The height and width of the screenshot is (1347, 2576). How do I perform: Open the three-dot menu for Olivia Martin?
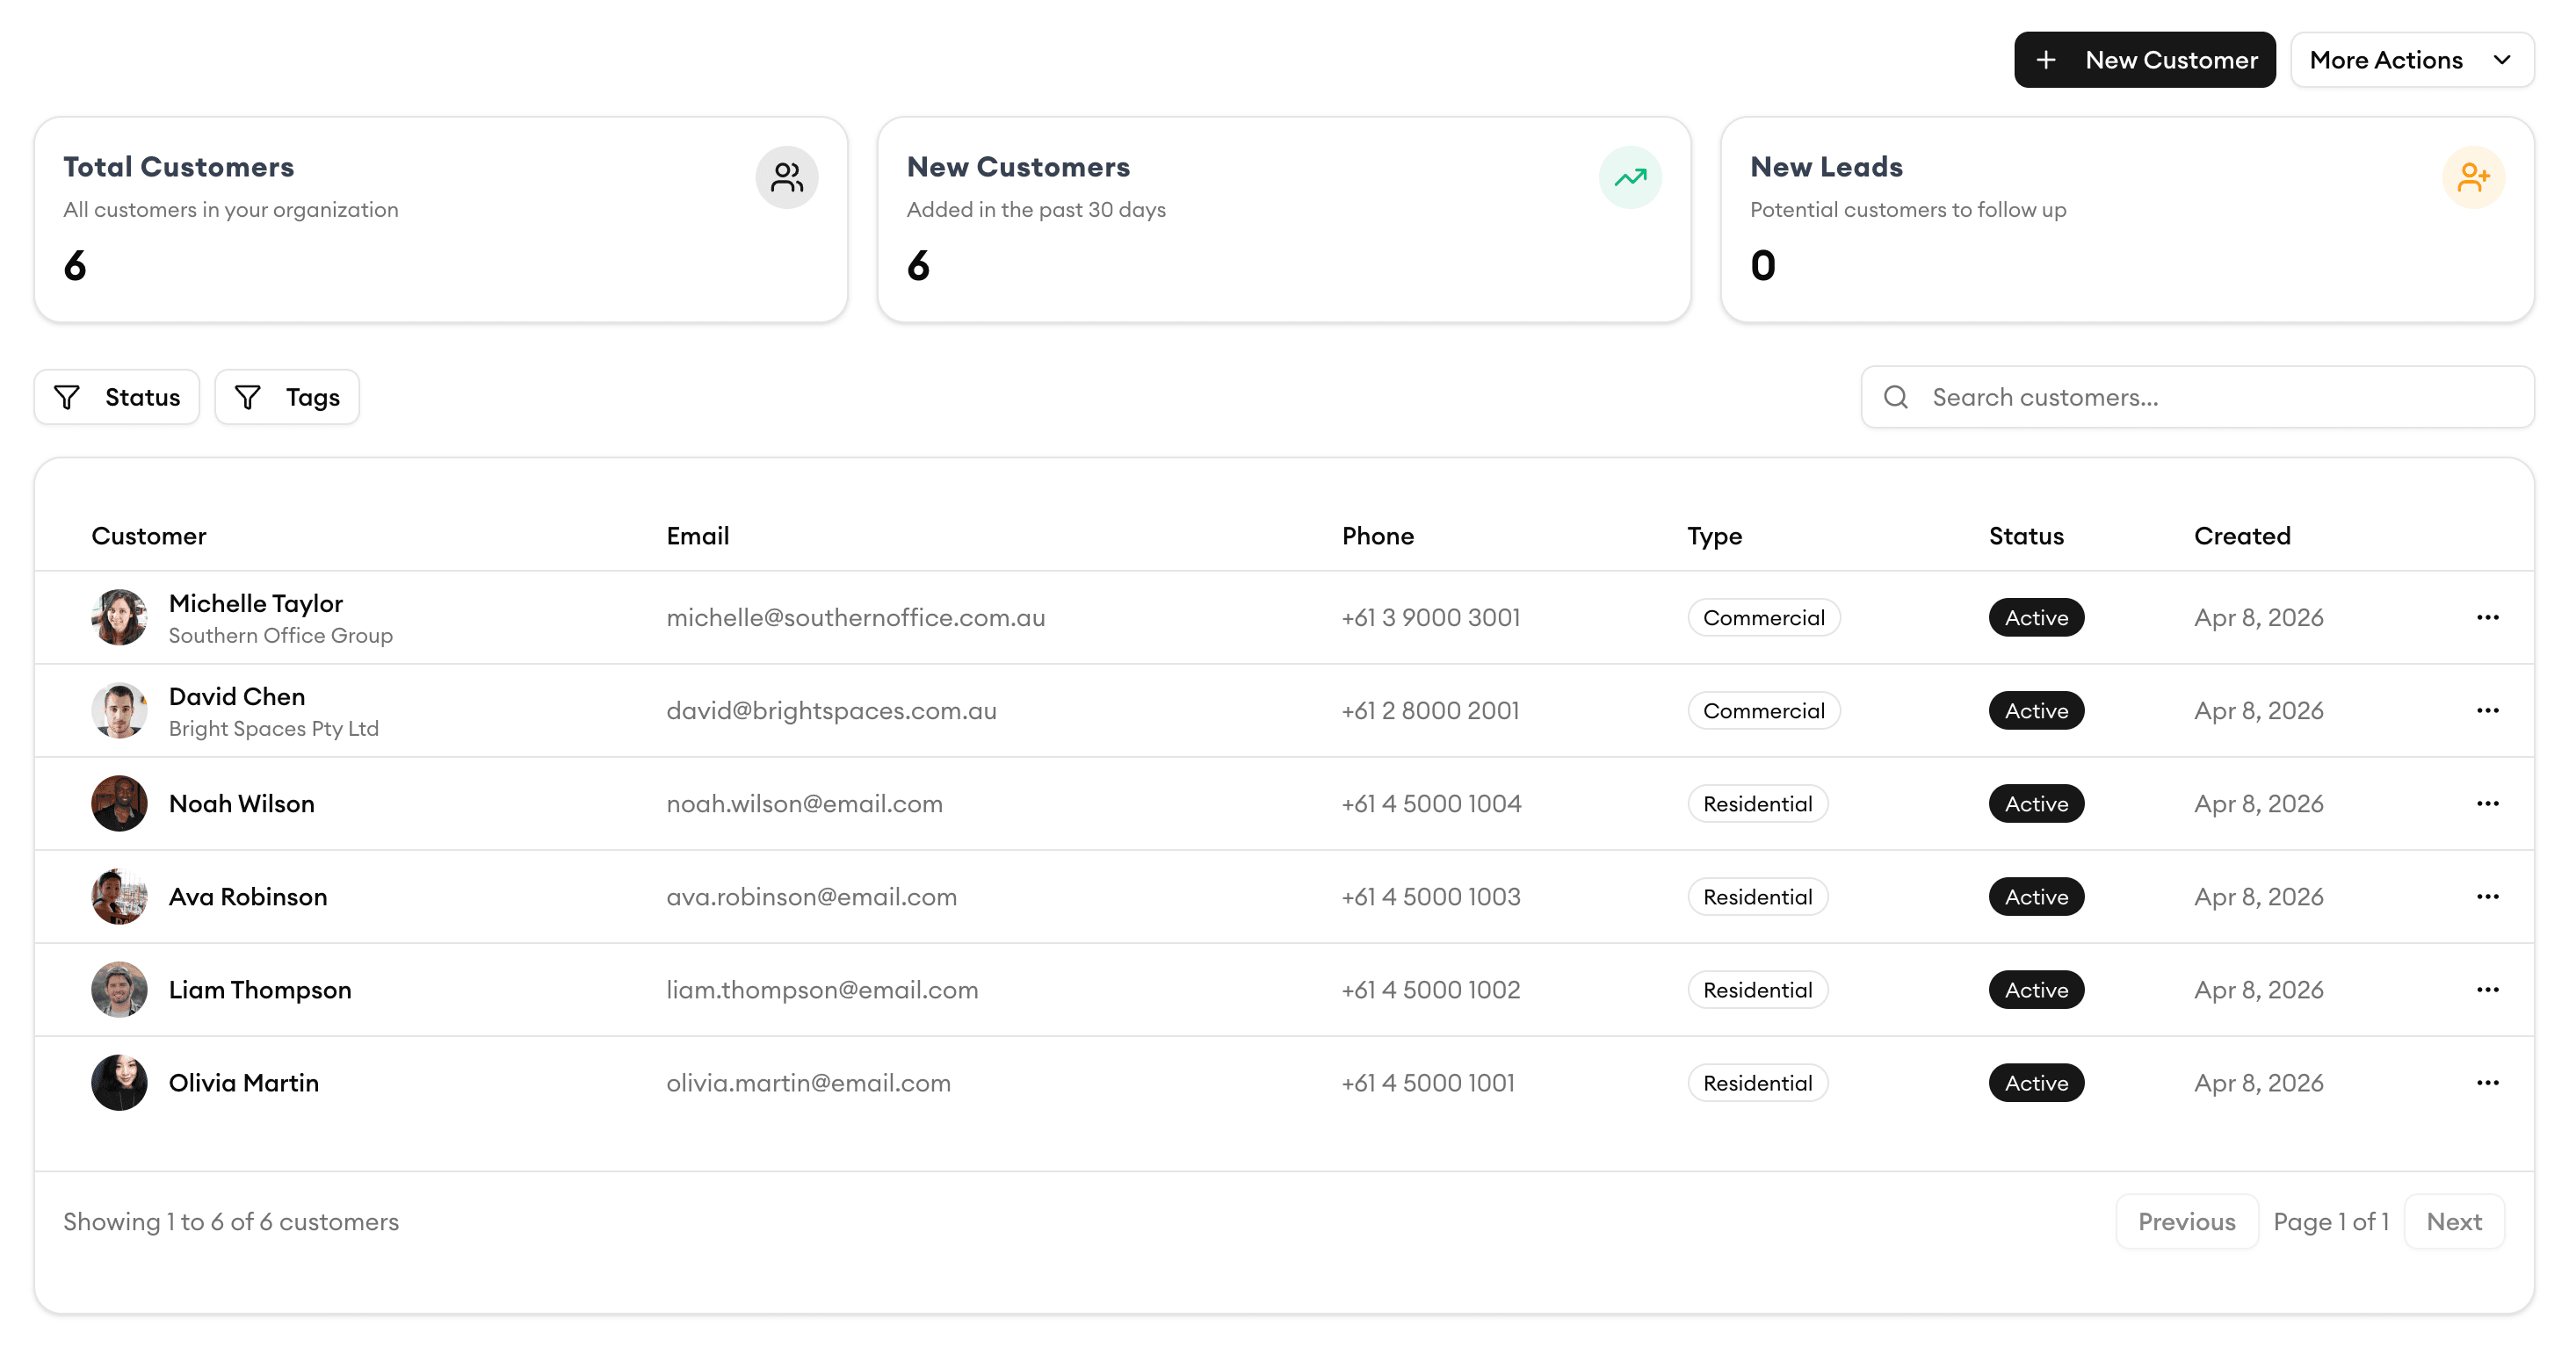click(2487, 1082)
